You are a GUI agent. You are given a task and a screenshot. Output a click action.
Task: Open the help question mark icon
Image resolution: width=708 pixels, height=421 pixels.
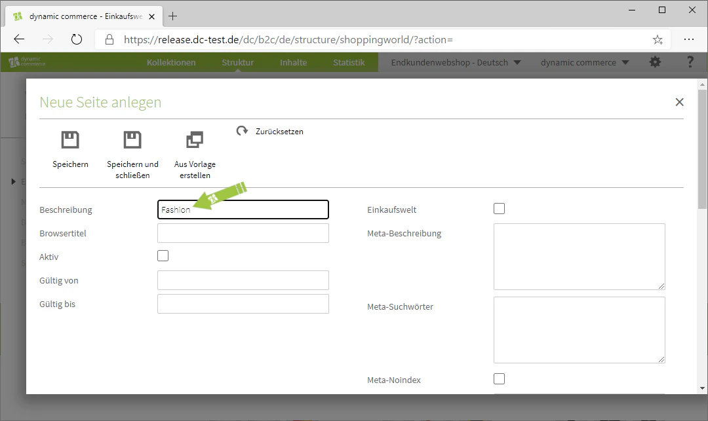click(690, 62)
